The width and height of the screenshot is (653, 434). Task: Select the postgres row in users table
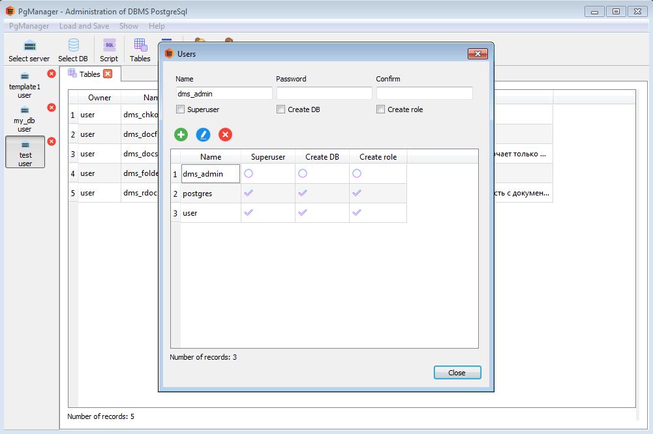pos(210,194)
